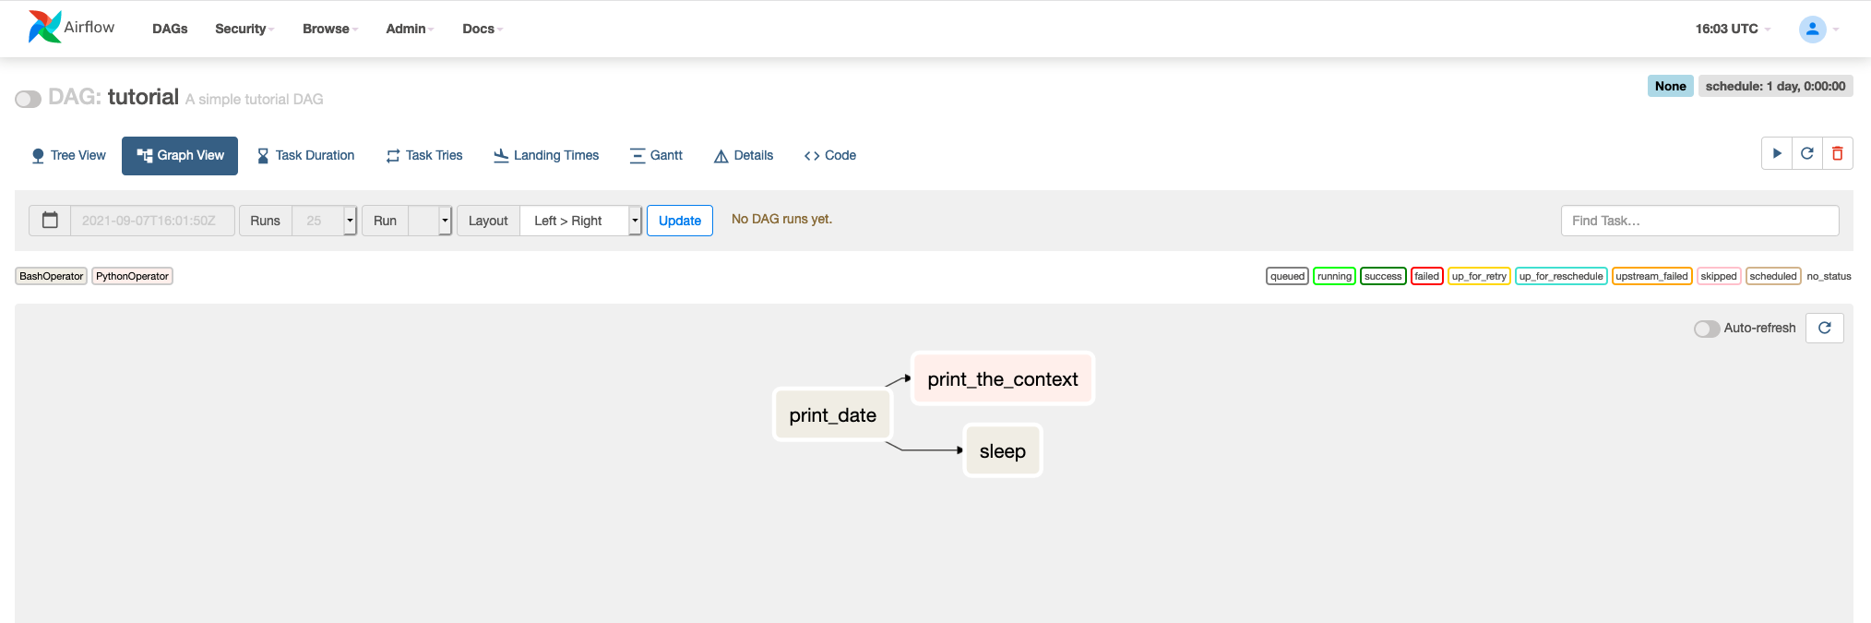This screenshot has width=1871, height=623.
Task: Open the Layout Left > Right dropdown
Action: click(580, 221)
